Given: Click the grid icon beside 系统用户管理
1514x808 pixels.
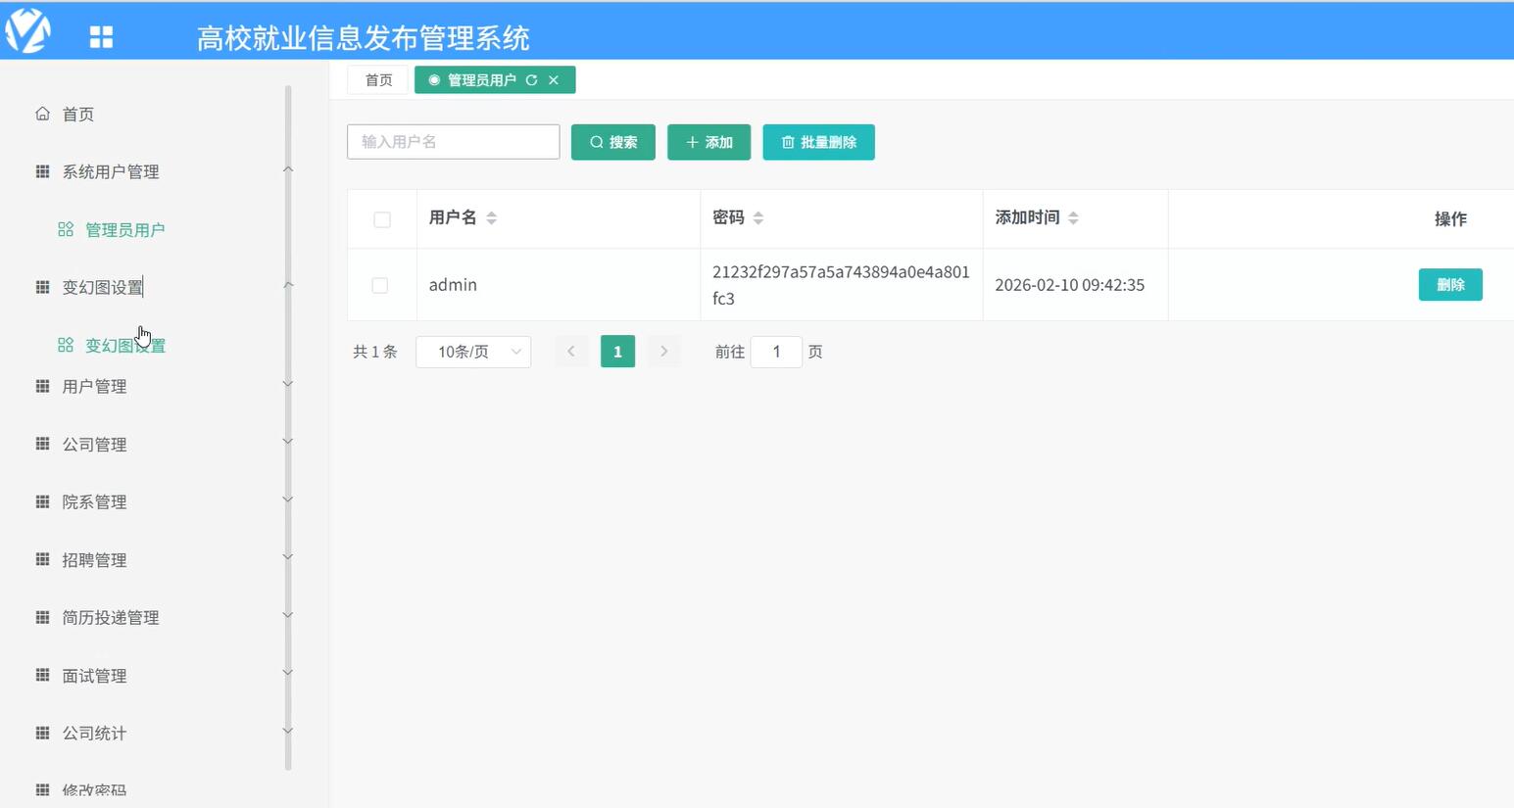Looking at the screenshot, I should coord(42,171).
